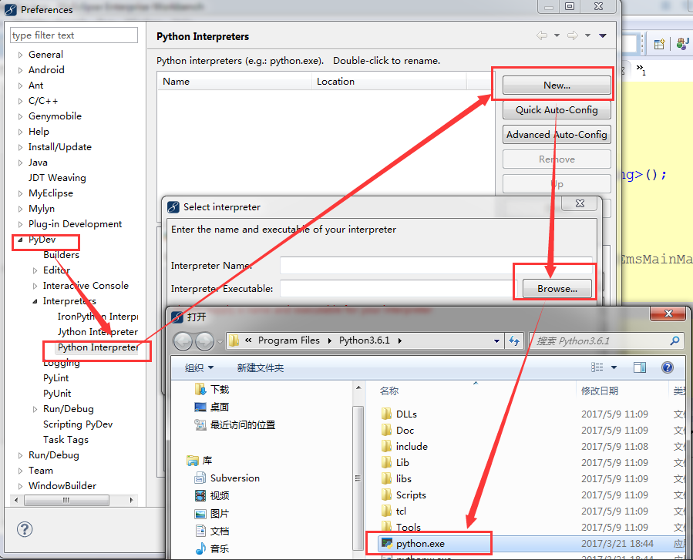Click the Preferences help question mark icon

25,529
